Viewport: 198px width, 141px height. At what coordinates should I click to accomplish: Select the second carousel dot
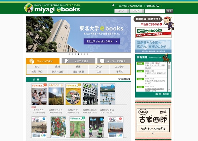[x=73, y=54]
